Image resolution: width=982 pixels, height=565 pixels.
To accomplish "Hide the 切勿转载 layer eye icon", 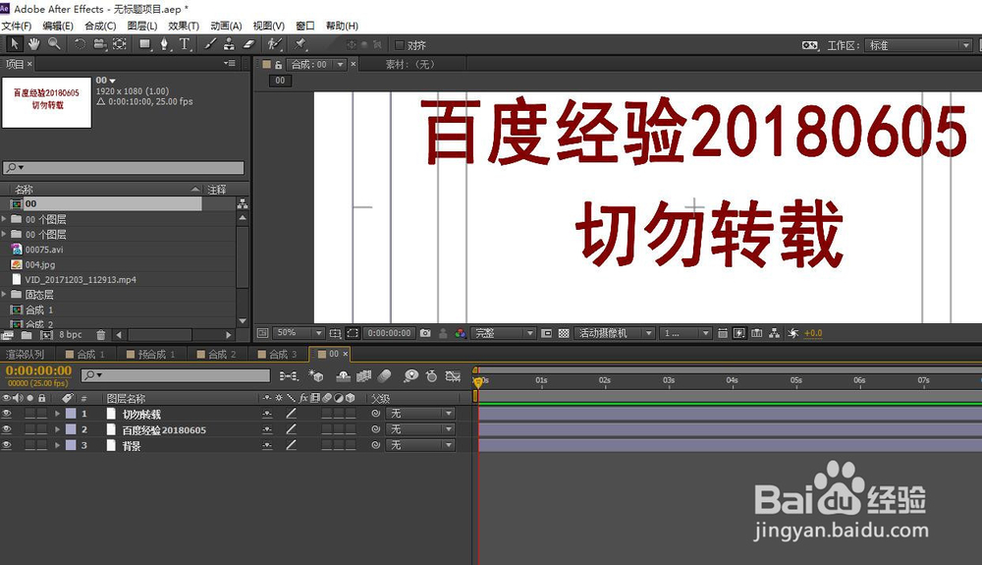I will 7,414.
